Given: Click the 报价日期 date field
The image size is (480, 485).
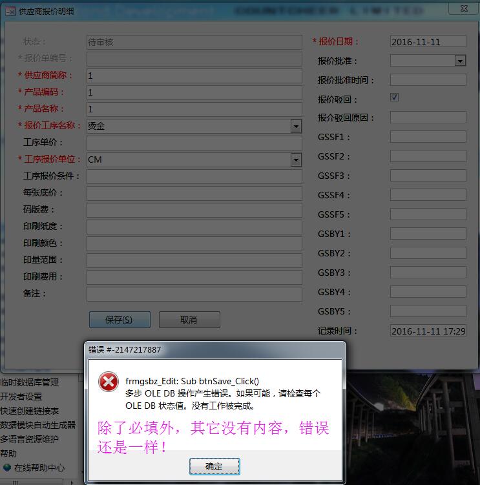Looking at the screenshot, I should tap(428, 41).
